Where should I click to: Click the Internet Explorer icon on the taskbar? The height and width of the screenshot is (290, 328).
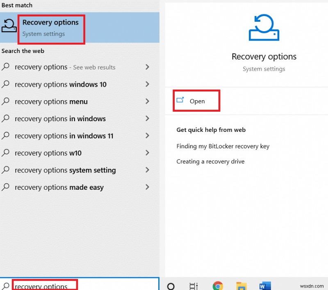[241, 285]
